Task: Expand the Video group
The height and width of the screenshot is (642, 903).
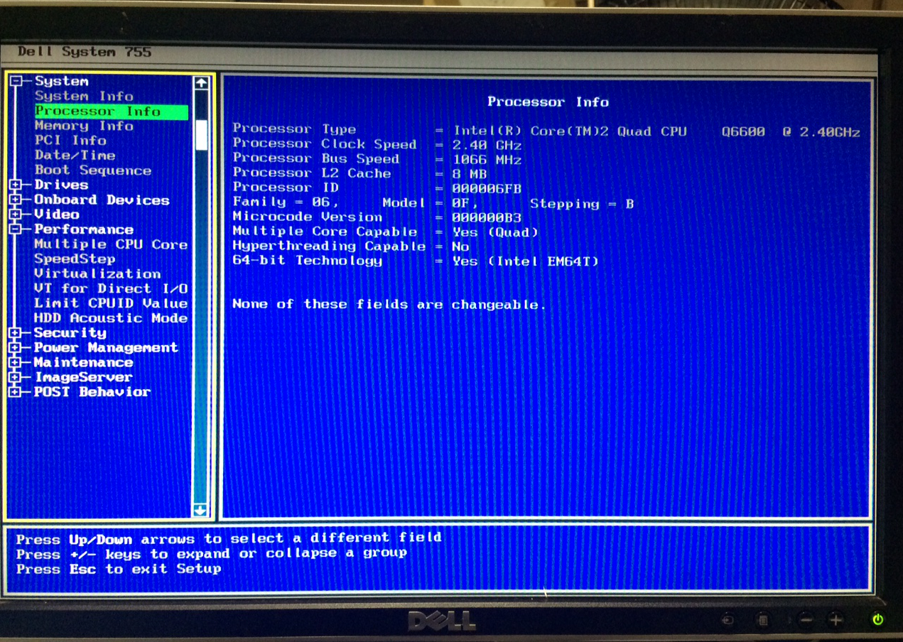Action: [x=16, y=214]
